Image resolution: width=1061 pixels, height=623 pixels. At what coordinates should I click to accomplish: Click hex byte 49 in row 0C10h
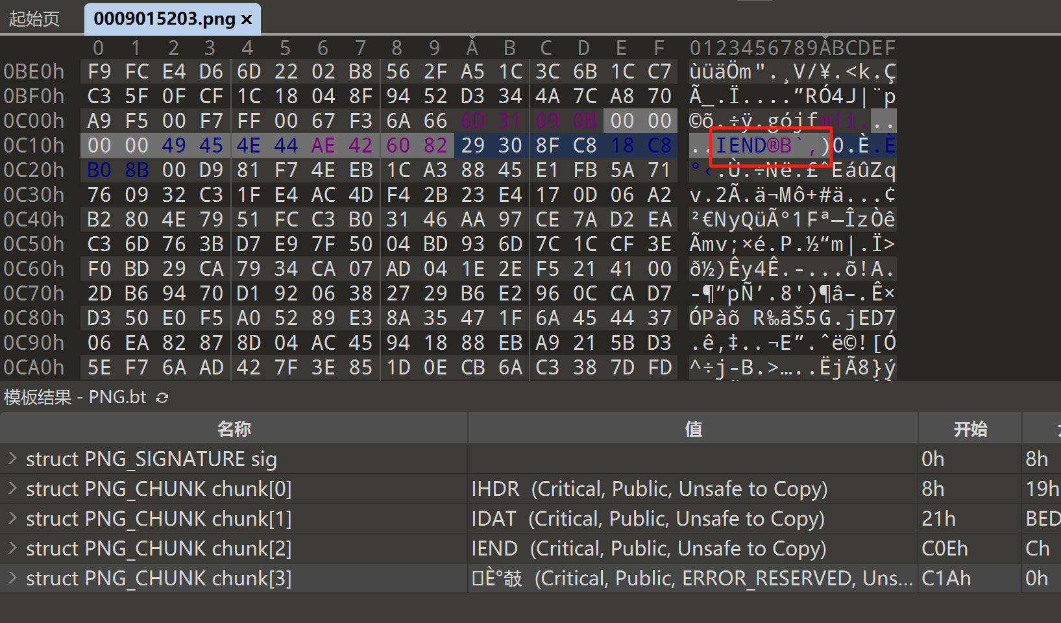[173, 145]
